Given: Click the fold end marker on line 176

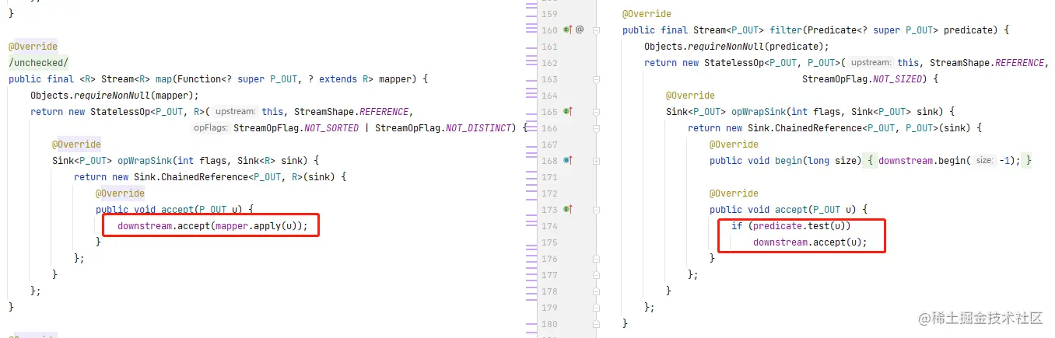Looking at the screenshot, I should [x=597, y=259].
